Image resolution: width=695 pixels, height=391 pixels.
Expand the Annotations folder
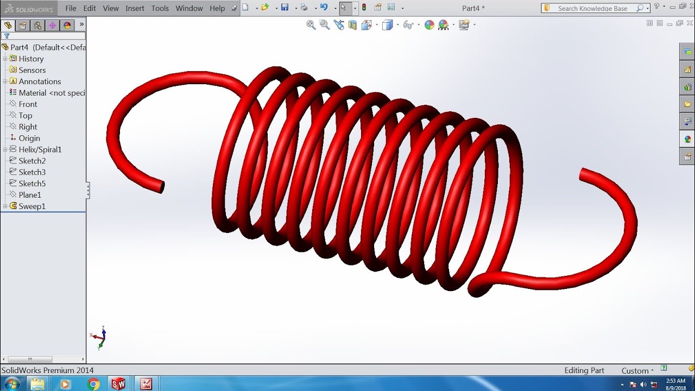pyautogui.click(x=5, y=81)
